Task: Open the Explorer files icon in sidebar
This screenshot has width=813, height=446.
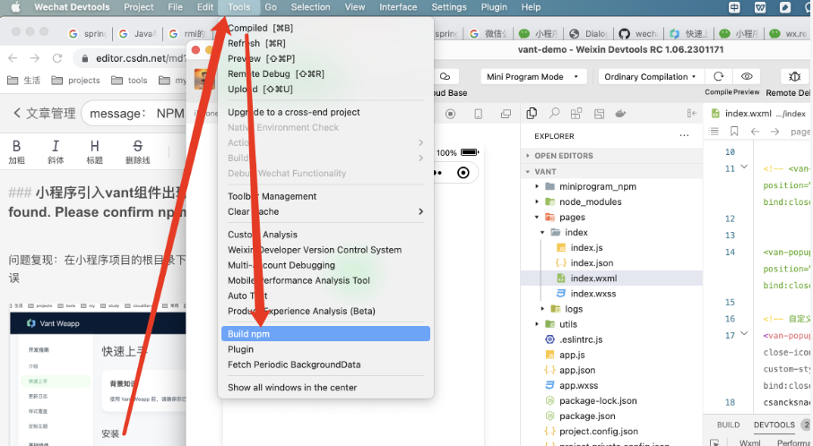Action: [532, 113]
